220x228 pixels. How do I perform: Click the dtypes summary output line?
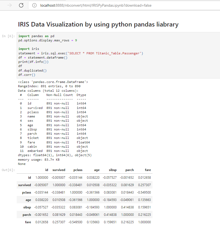[x=55, y=155]
